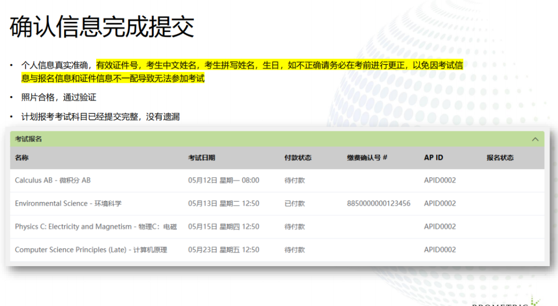
Task: Click the 考试报名 section header label
Action: 28,139
